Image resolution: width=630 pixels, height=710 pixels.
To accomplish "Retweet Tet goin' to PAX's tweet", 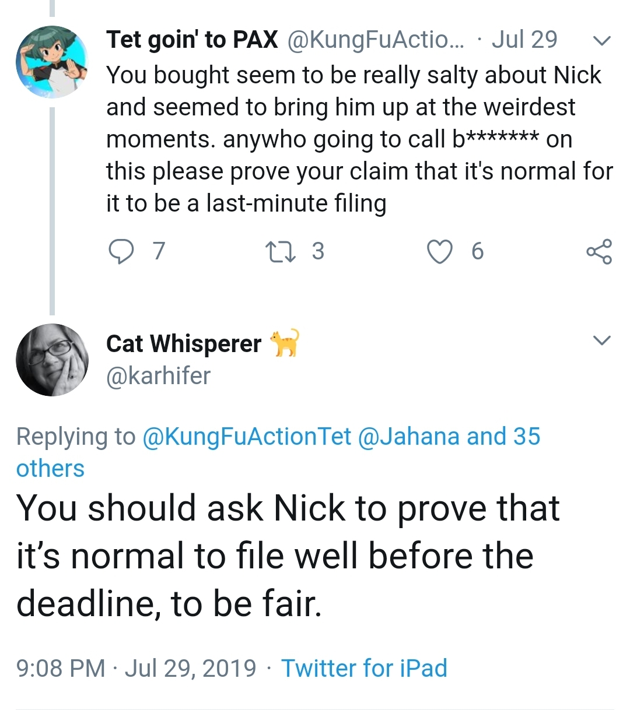I will click(x=279, y=252).
